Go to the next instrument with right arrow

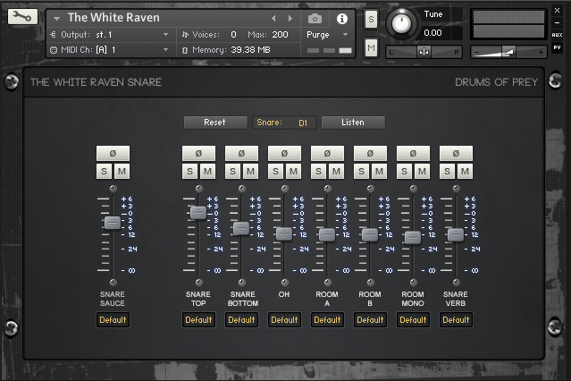(290, 18)
